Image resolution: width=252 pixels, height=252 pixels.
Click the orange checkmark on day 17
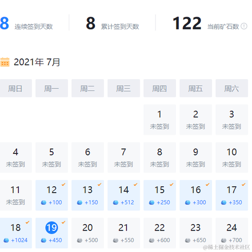coord(244,184)
